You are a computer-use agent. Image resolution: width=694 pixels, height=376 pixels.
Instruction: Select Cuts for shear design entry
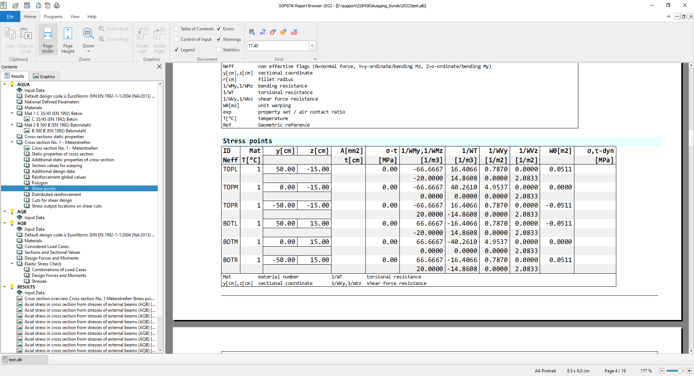[x=52, y=200]
